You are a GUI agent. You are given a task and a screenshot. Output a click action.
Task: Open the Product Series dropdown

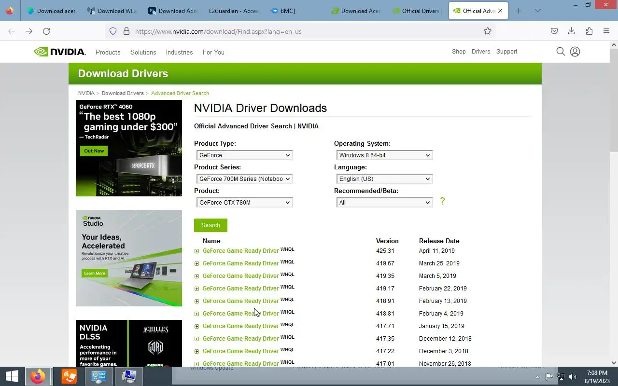click(x=244, y=179)
